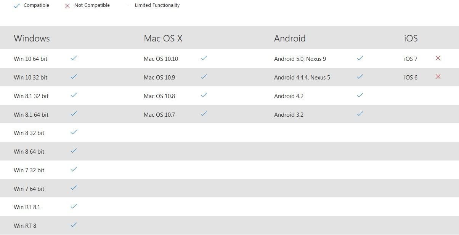Click the checkmark next to Win RT 8

click(74, 225)
